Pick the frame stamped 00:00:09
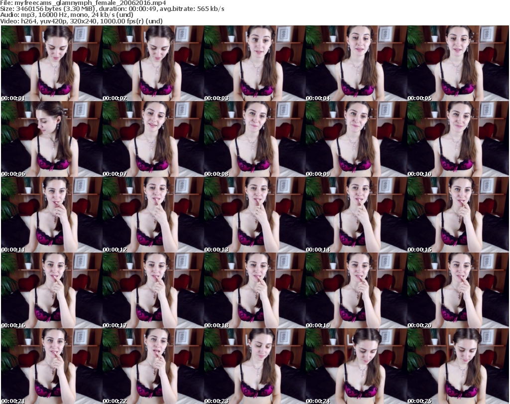This screenshot has width=510, height=404. (356, 139)
